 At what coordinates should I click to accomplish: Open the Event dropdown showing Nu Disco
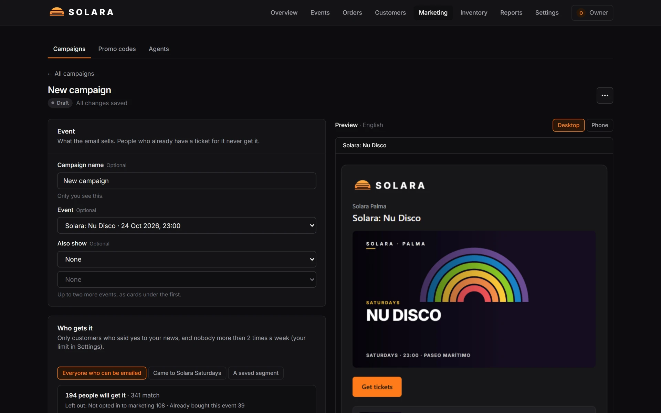187,225
